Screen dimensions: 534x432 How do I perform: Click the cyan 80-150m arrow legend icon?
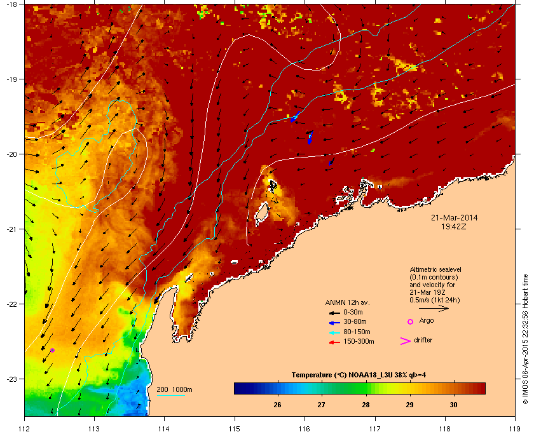(334, 332)
